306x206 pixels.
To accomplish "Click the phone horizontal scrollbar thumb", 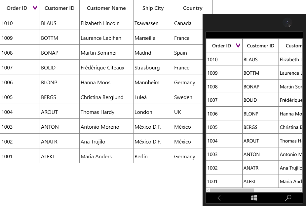I will pyautogui.click(x=232, y=190).
